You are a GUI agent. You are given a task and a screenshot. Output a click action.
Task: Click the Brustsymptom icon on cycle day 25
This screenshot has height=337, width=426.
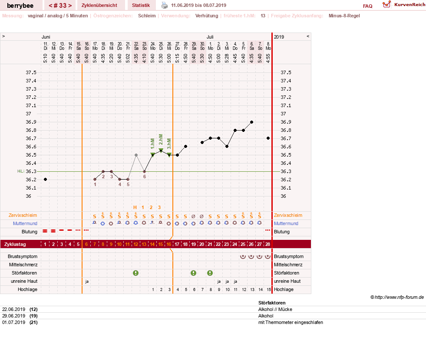pos(243,256)
